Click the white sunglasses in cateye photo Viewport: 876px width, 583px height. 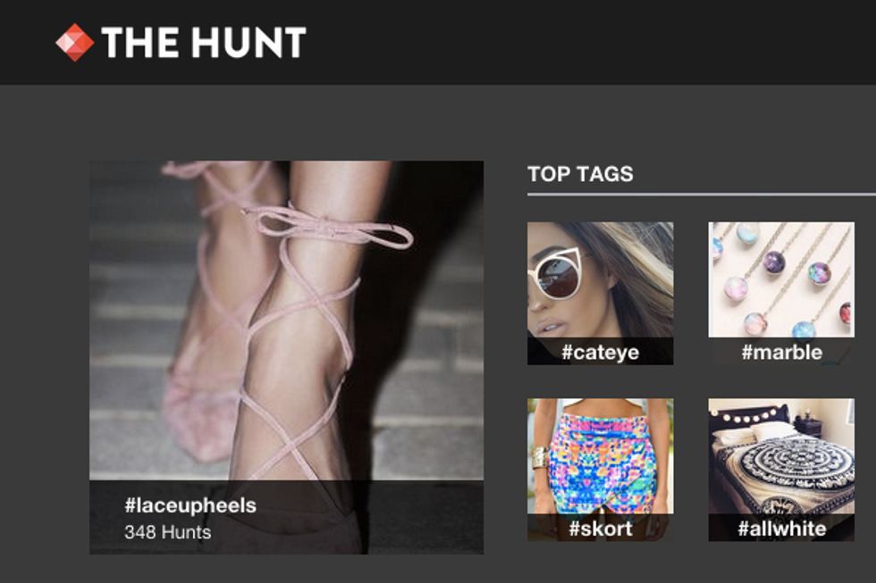point(559,275)
